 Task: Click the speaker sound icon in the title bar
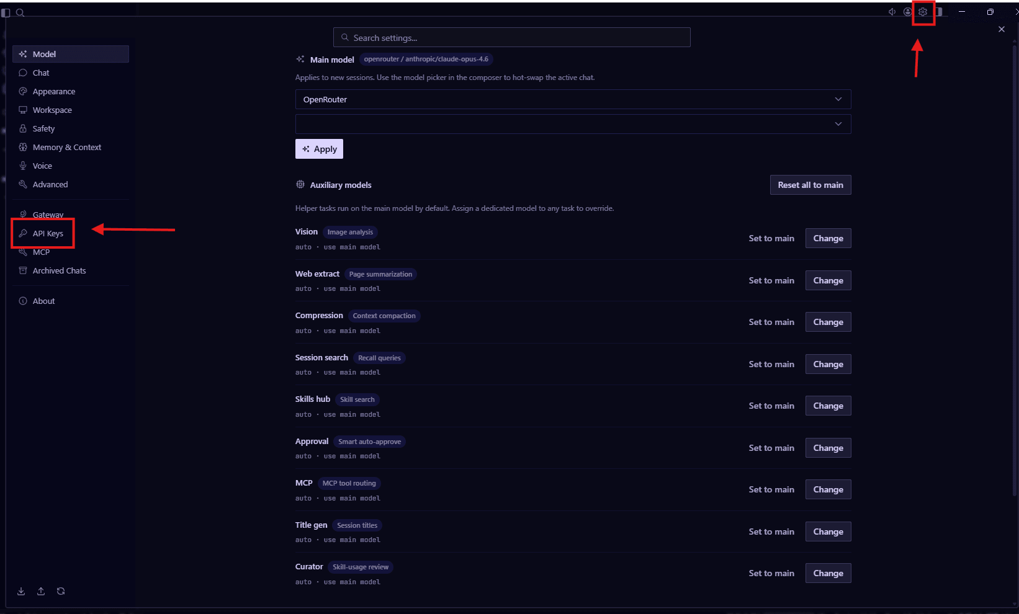[x=892, y=12]
